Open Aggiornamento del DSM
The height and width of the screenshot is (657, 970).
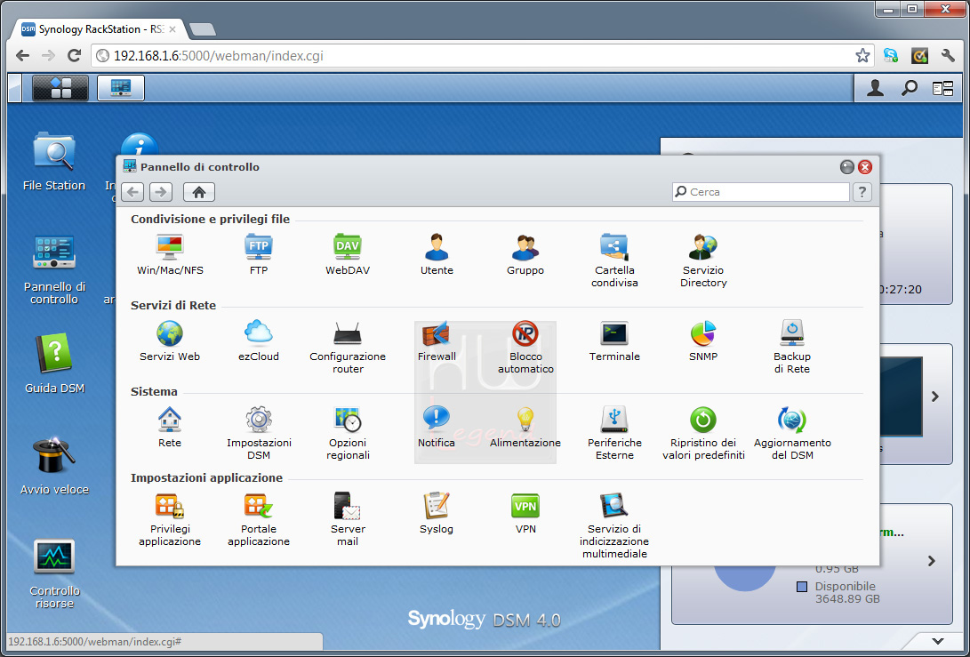[792, 433]
